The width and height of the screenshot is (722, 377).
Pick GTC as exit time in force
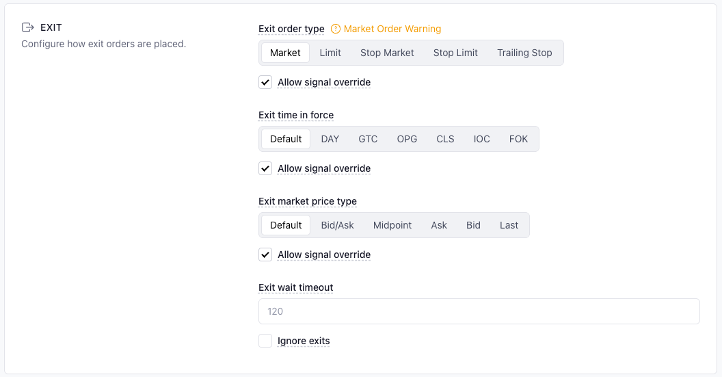368,139
